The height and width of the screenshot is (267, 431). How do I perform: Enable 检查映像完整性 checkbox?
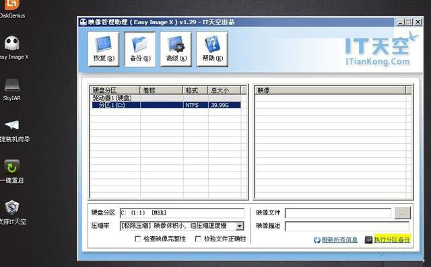click(137, 239)
